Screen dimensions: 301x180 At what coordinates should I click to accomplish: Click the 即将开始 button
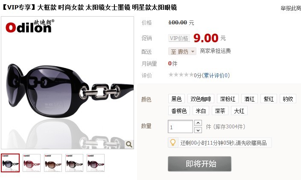[199, 164]
